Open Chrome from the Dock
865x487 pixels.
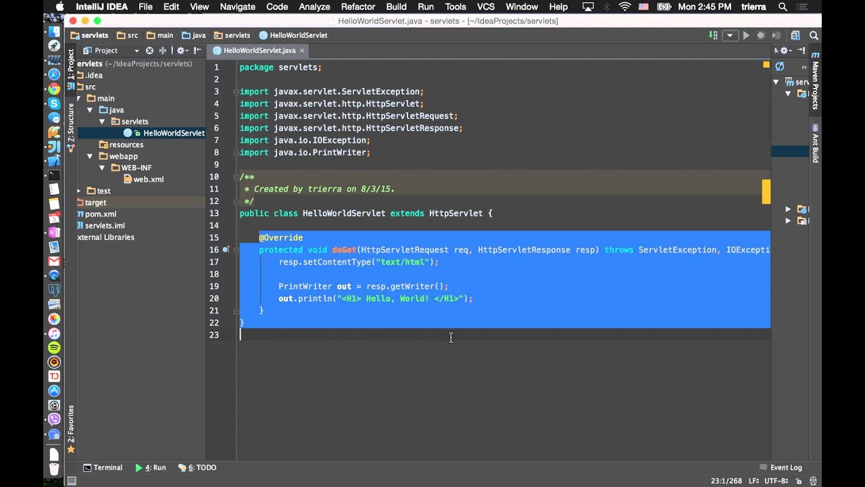(54, 89)
